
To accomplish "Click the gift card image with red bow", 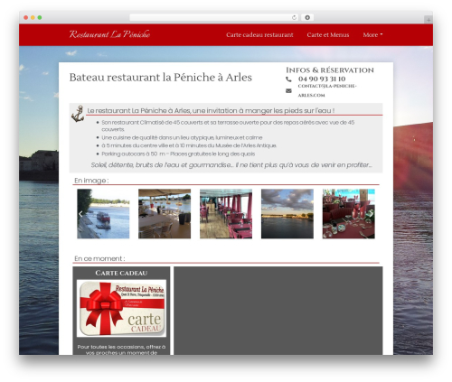I will coord(121,308).
